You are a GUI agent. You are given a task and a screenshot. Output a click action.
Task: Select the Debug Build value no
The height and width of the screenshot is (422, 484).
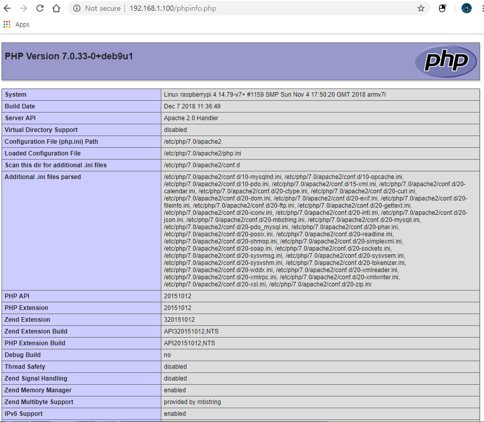click(167, 355)
